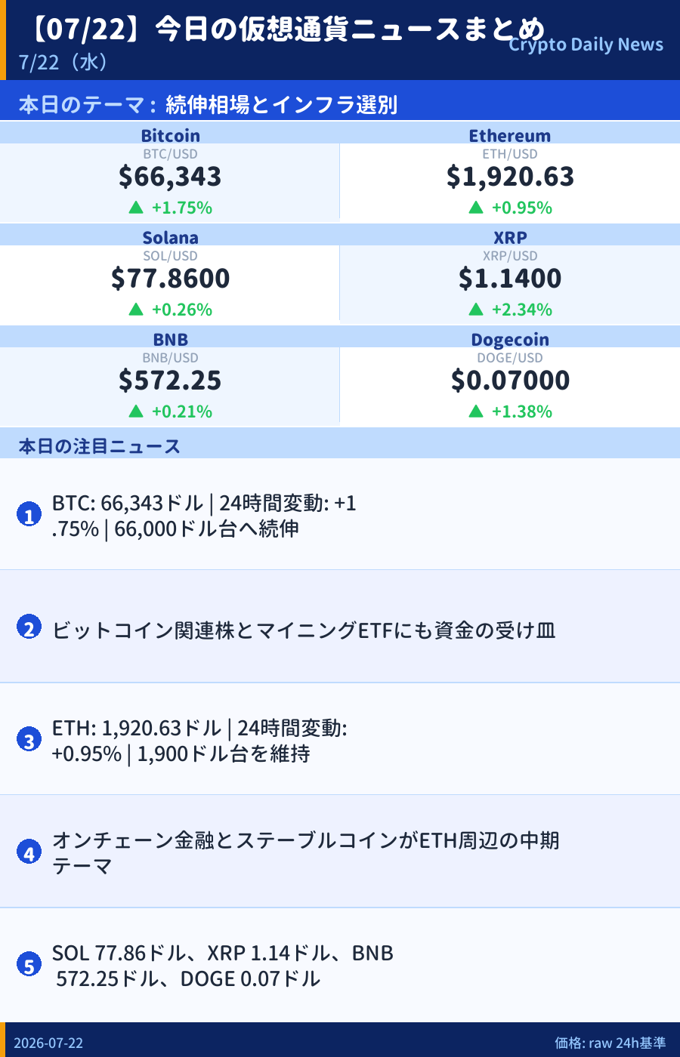This screenshot has width=680, height=1057.
Task: Click the 本日のテーマ theme banner
Action: [x=340, y=103]
